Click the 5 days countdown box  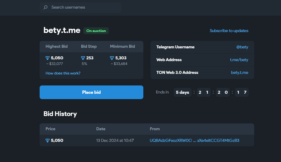coord(182,92)
